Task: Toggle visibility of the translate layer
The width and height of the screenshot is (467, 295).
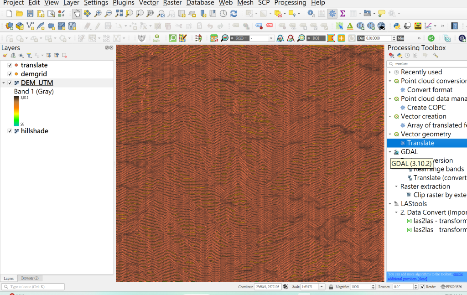Action: point(10,65)
